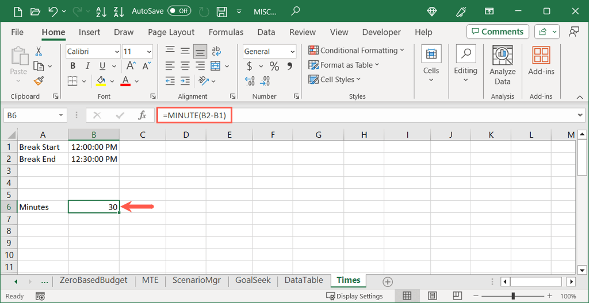
Task: Click the Comments button
Action: coord(498,32)
